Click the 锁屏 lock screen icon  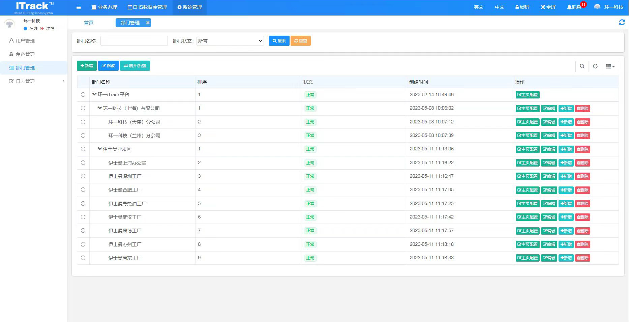522,7
